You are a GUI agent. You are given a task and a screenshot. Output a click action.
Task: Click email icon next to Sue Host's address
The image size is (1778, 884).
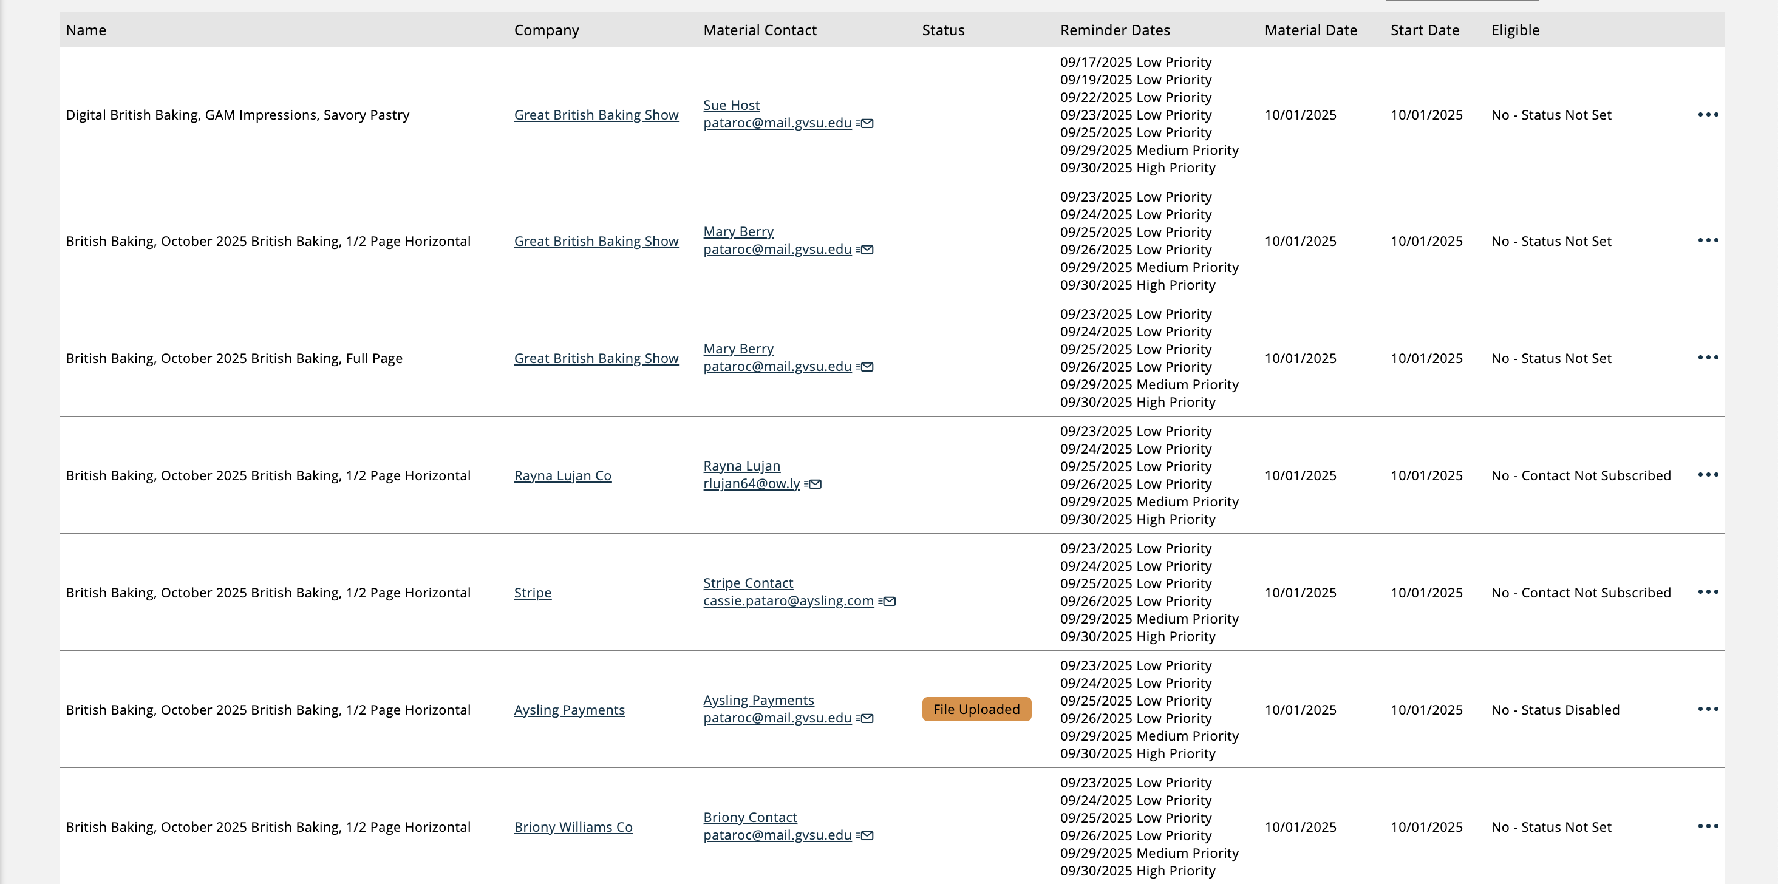[x=865, y=123]
